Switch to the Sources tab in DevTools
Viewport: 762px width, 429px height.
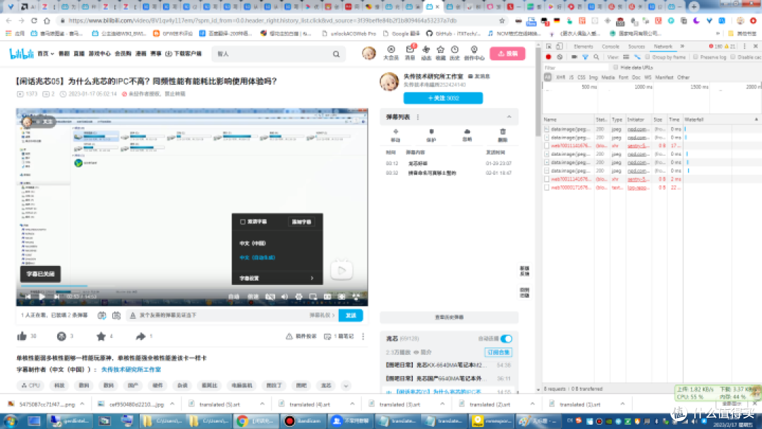[x=636, y=46]
